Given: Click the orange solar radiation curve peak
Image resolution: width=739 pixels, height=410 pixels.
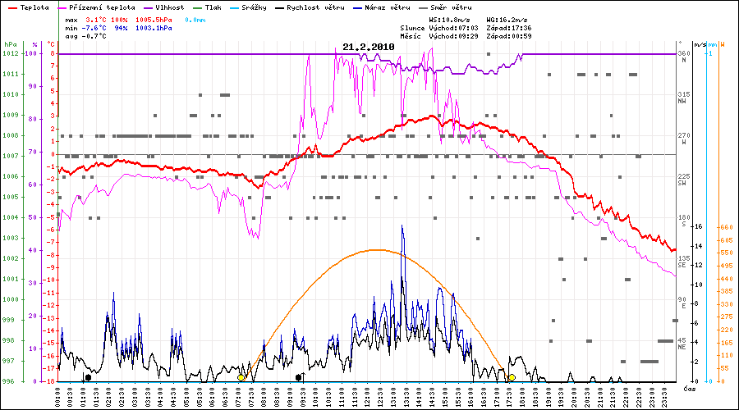Looking at the screenshot, I should point(375,250).
